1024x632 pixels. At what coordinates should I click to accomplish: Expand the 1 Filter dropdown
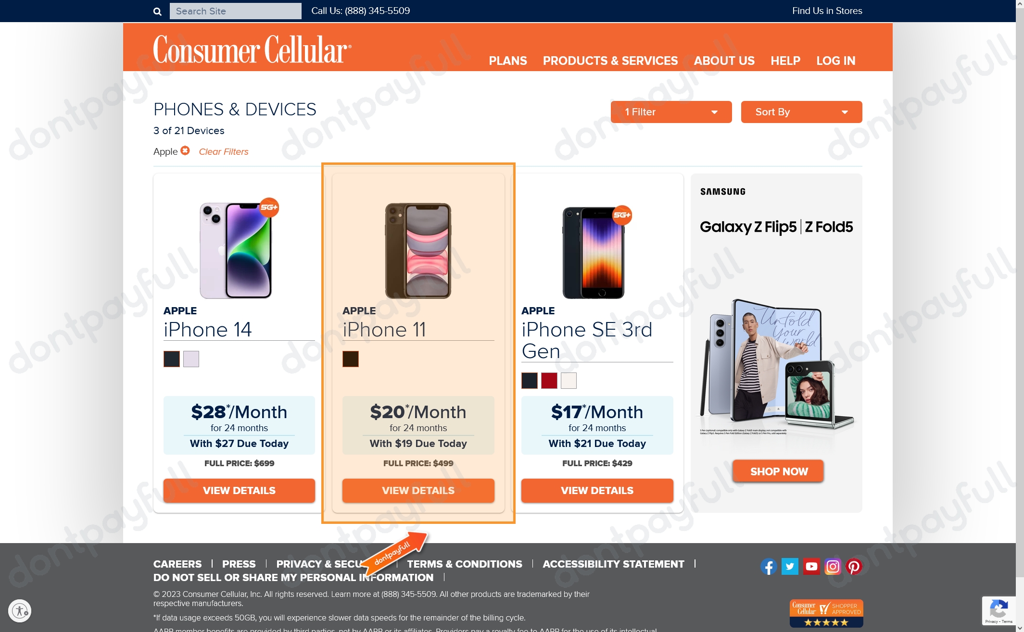[670, 112]
